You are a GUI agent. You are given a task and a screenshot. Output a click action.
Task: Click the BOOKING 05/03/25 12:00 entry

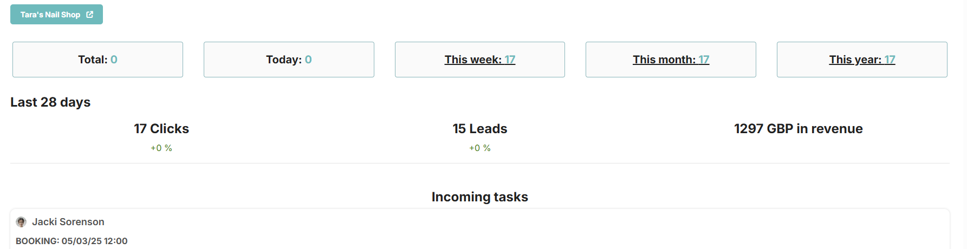click(72, 241)
